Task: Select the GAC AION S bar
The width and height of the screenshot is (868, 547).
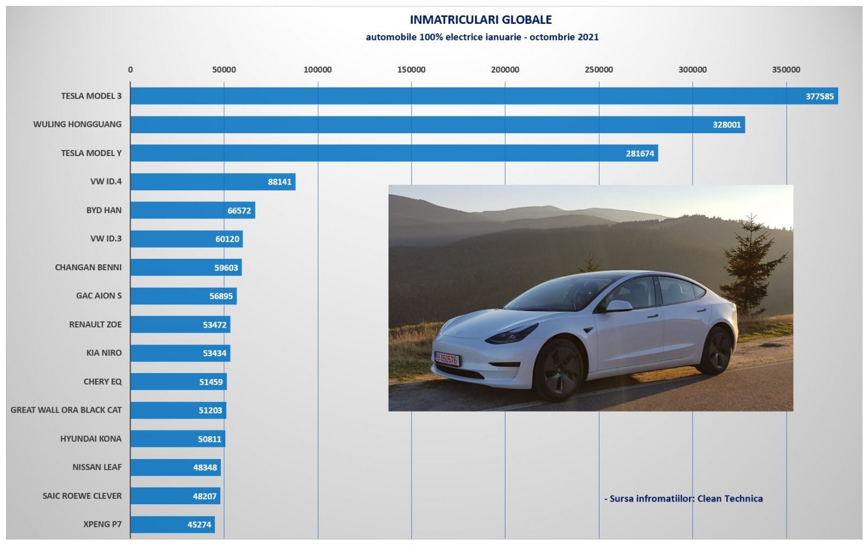Action: [x=183, y=296]
